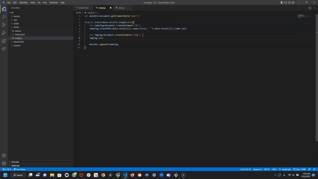Open the Extensions view
Screen dimensions: 318x179
(4, 41)
